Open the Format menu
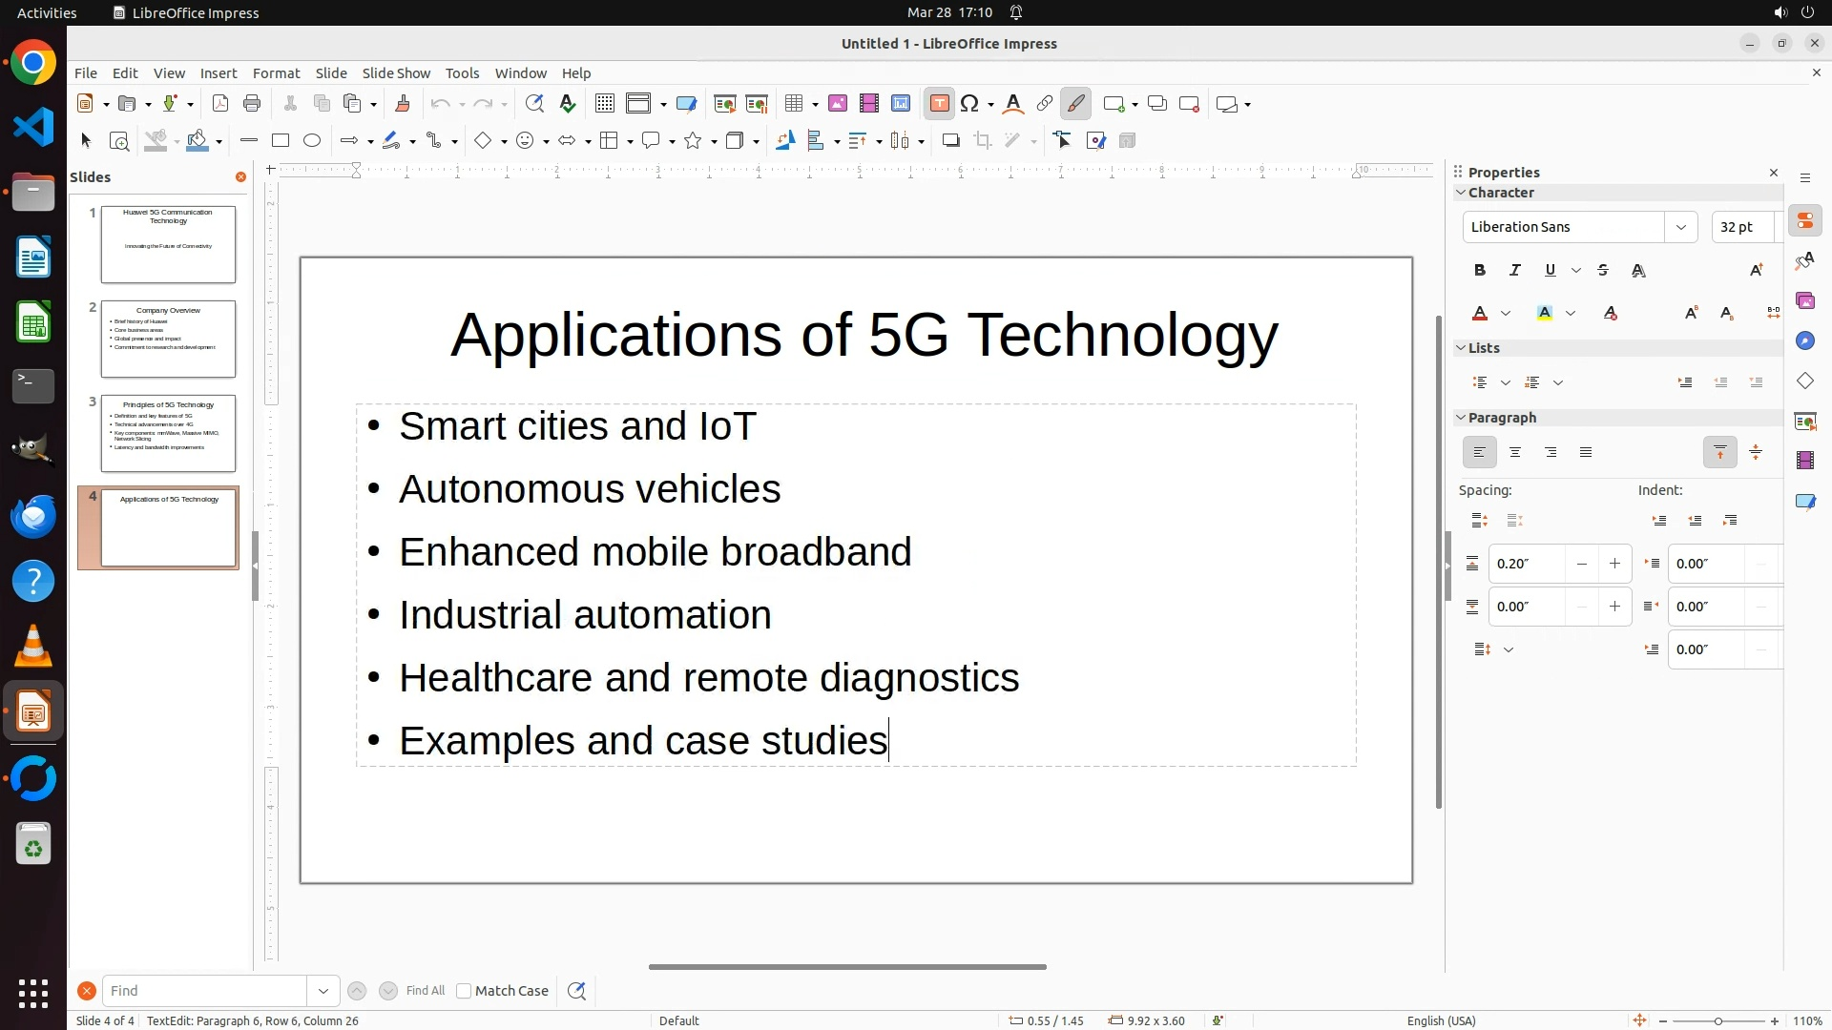This screenshot has width=1832, height=1030. [x=276, y=73]
